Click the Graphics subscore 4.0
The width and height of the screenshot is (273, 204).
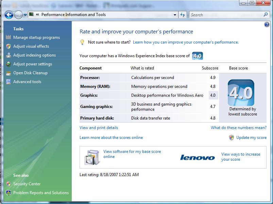tap(213, 95)
